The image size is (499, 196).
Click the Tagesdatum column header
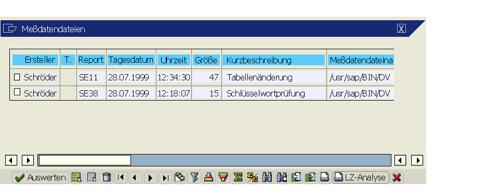[x=131, y=60]
